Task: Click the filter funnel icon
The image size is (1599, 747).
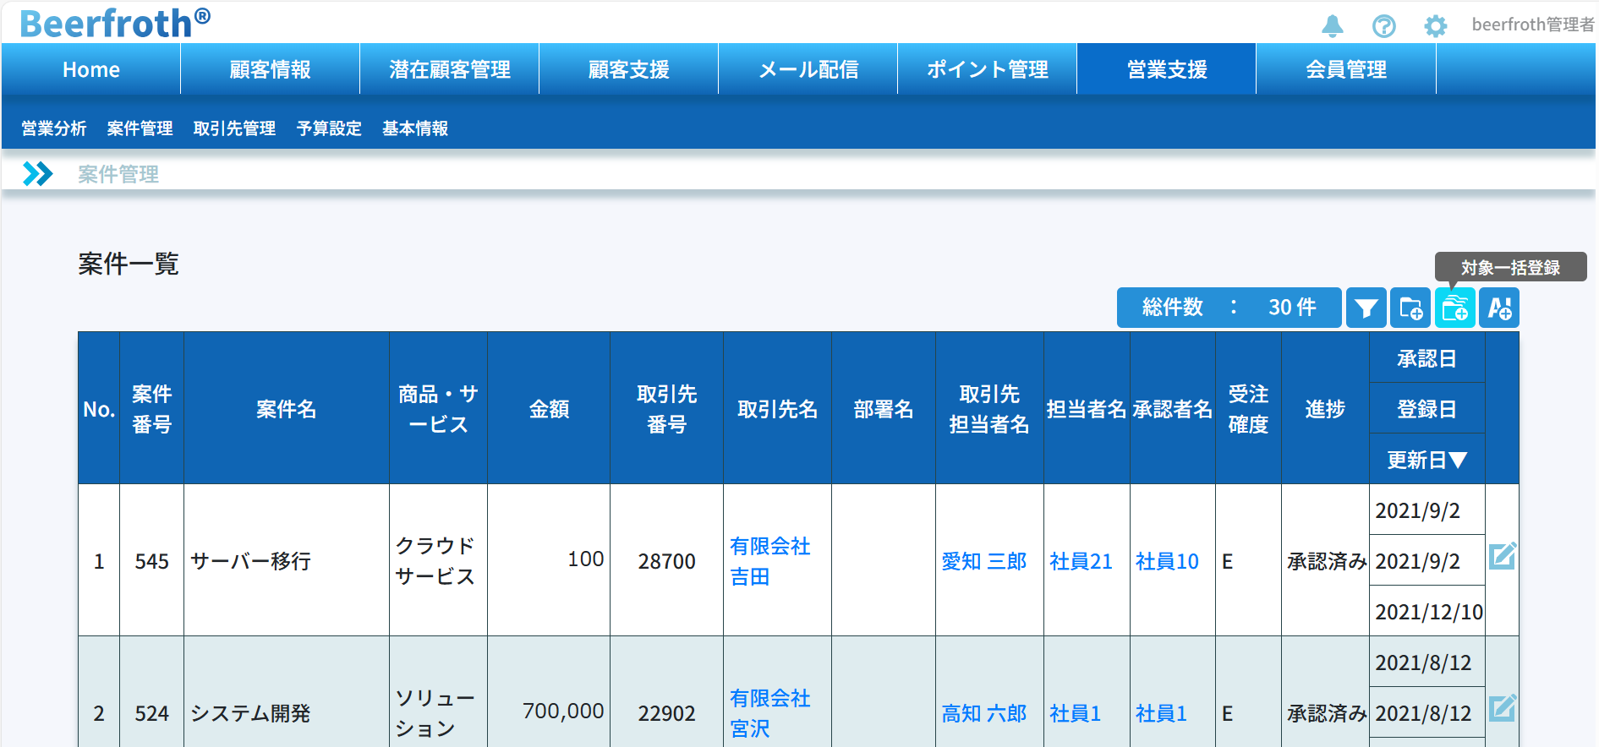Action: [1366, 308]
